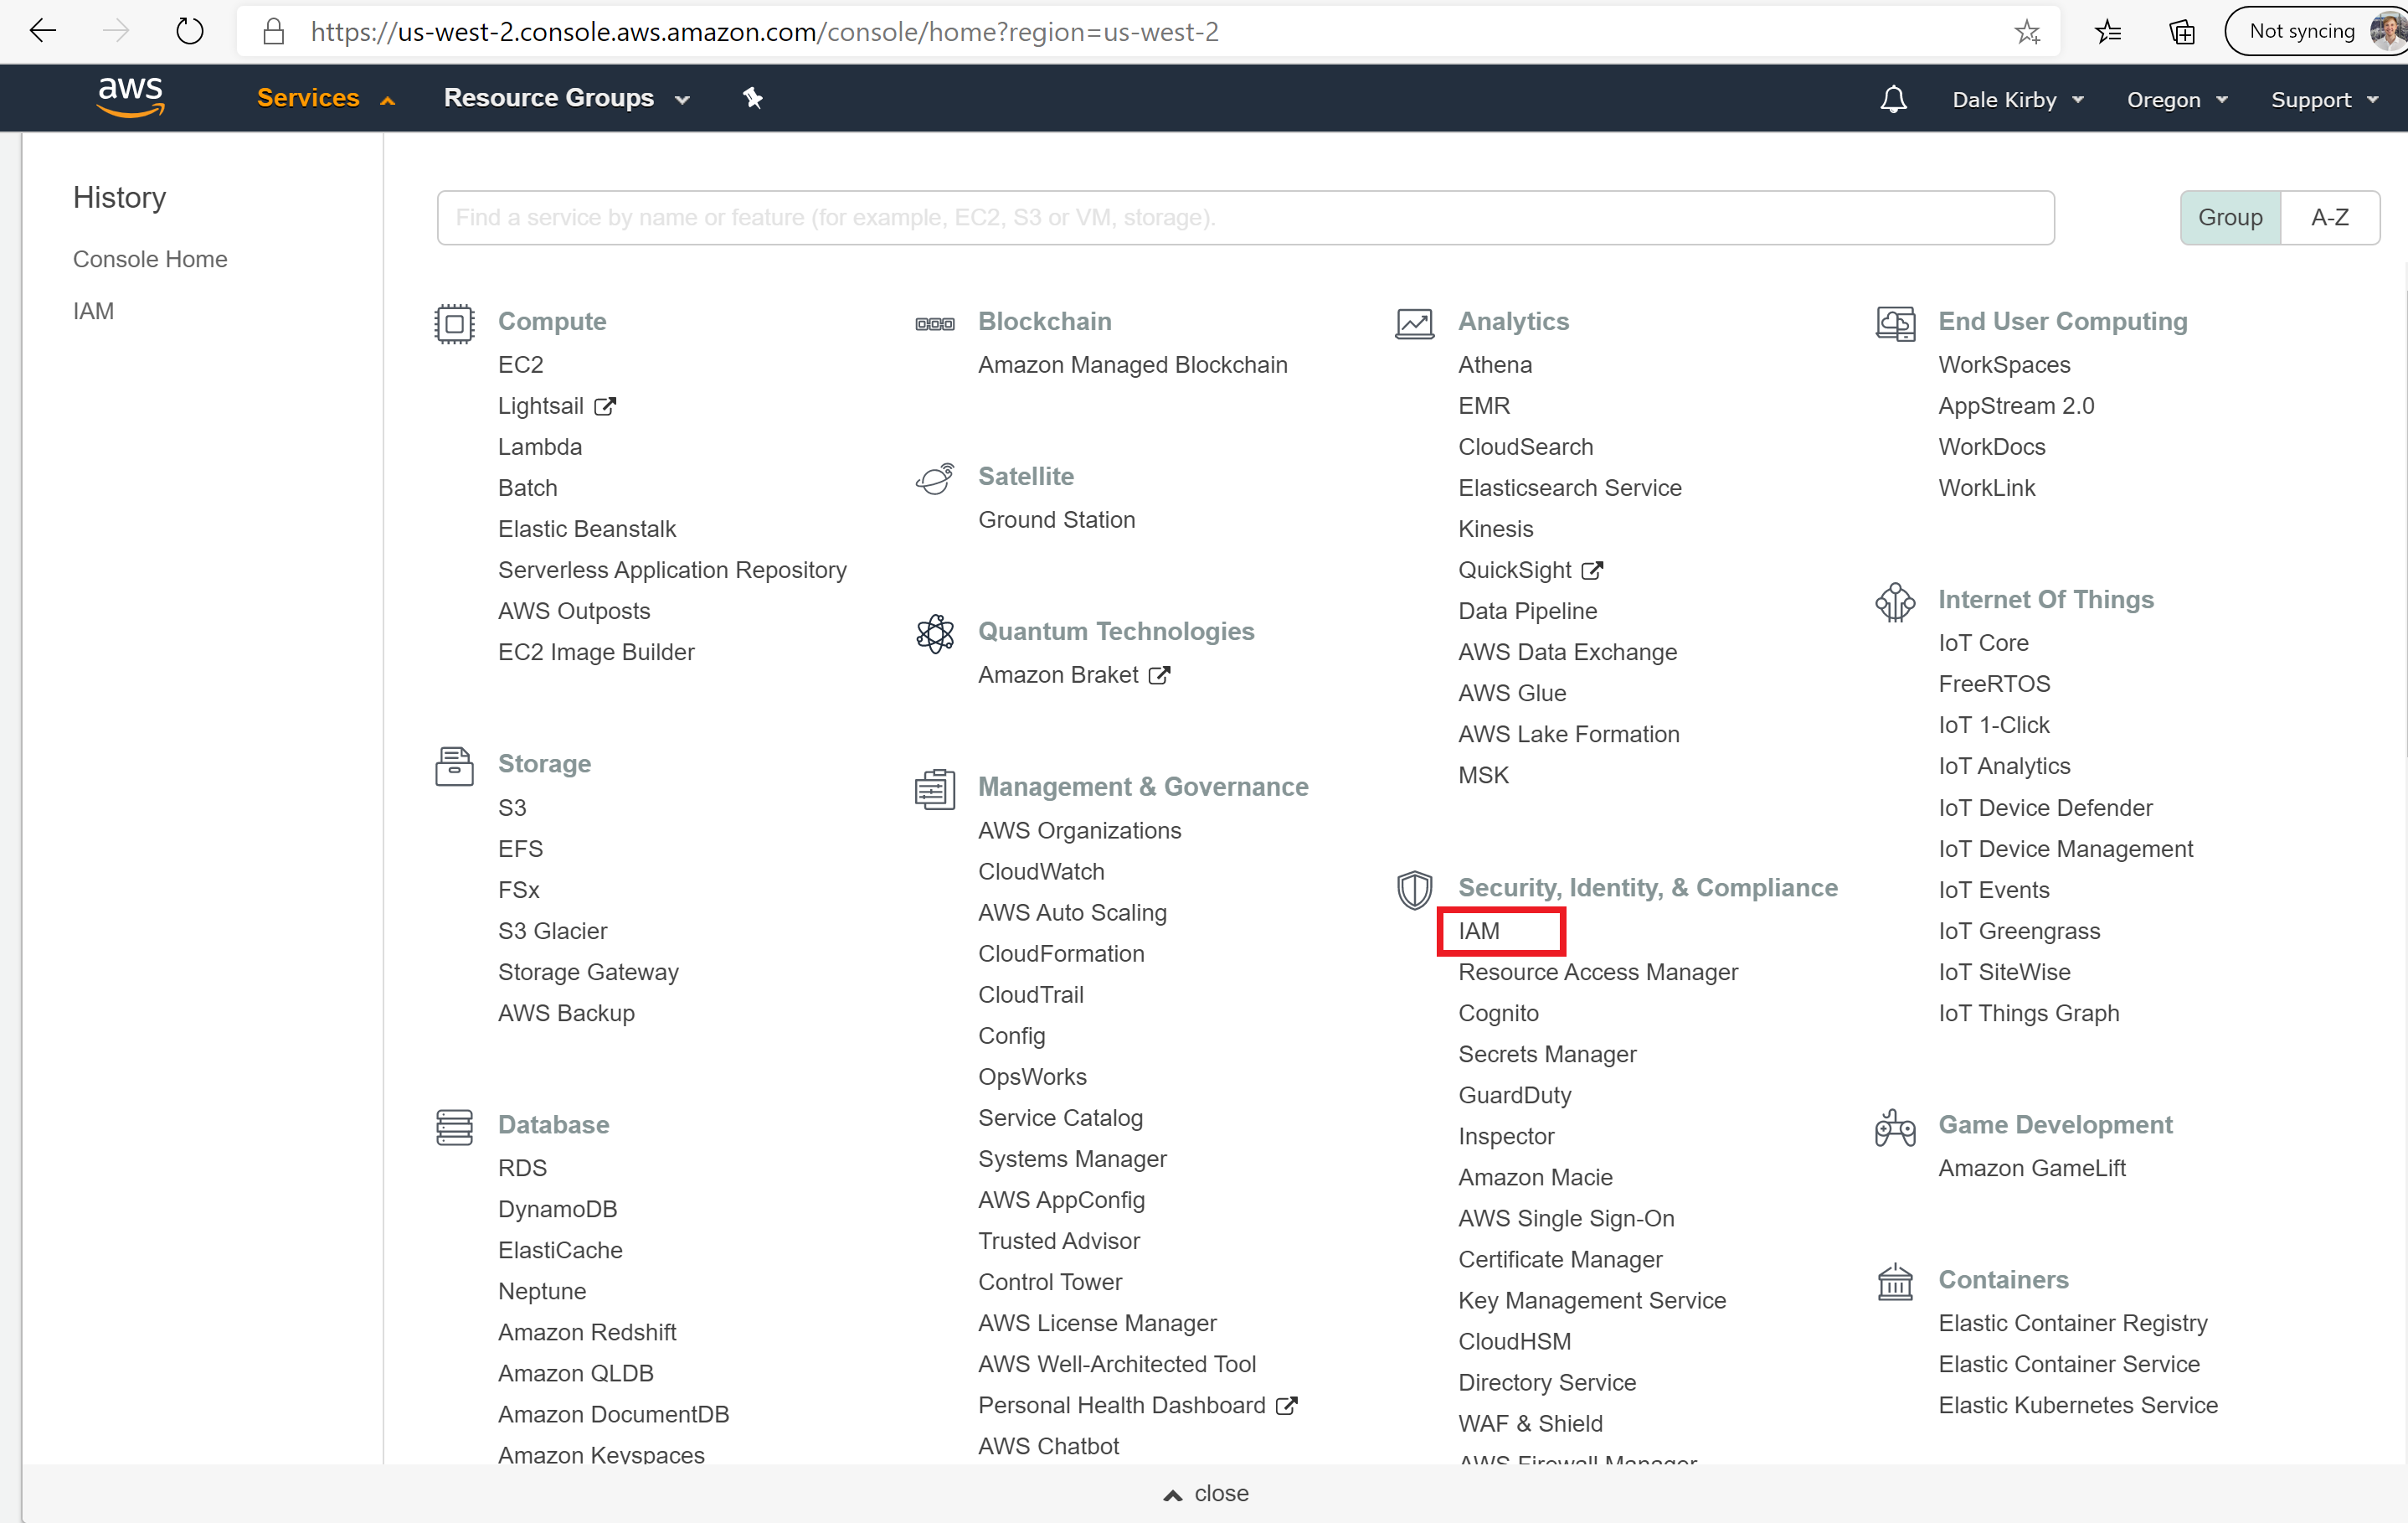
Task: Open IAM from History sidebar
Action: pos(93,311)
